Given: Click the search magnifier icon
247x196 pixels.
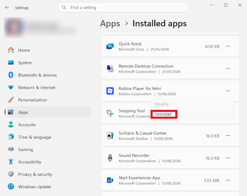Looking at the screenshot, I should [x=64, y=7].
